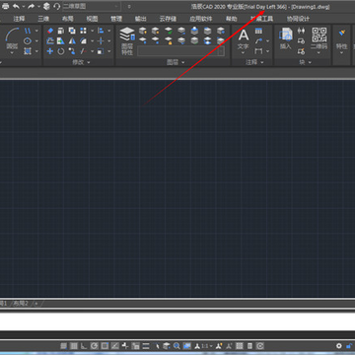The width and height of the screenshot is (355, 355).
Task: Click the layer icon with light bulb
Action: [142, 31]
